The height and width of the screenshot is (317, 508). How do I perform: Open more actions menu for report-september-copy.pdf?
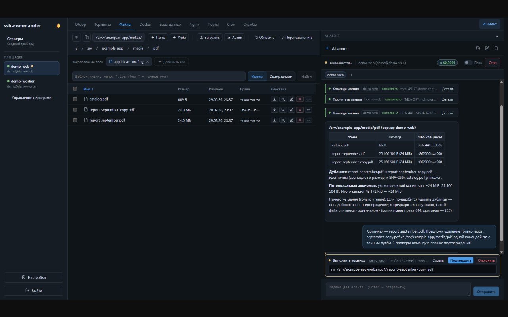click(x=308, y=110)
